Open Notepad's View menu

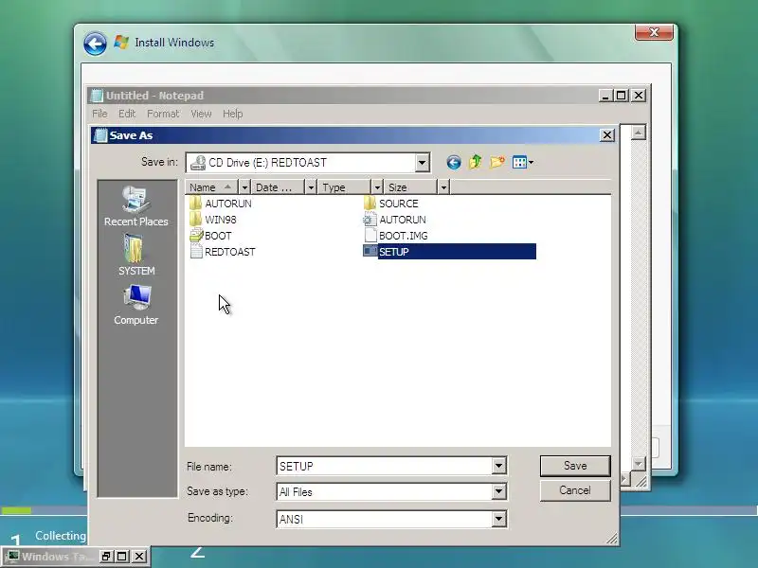(201, 114)
